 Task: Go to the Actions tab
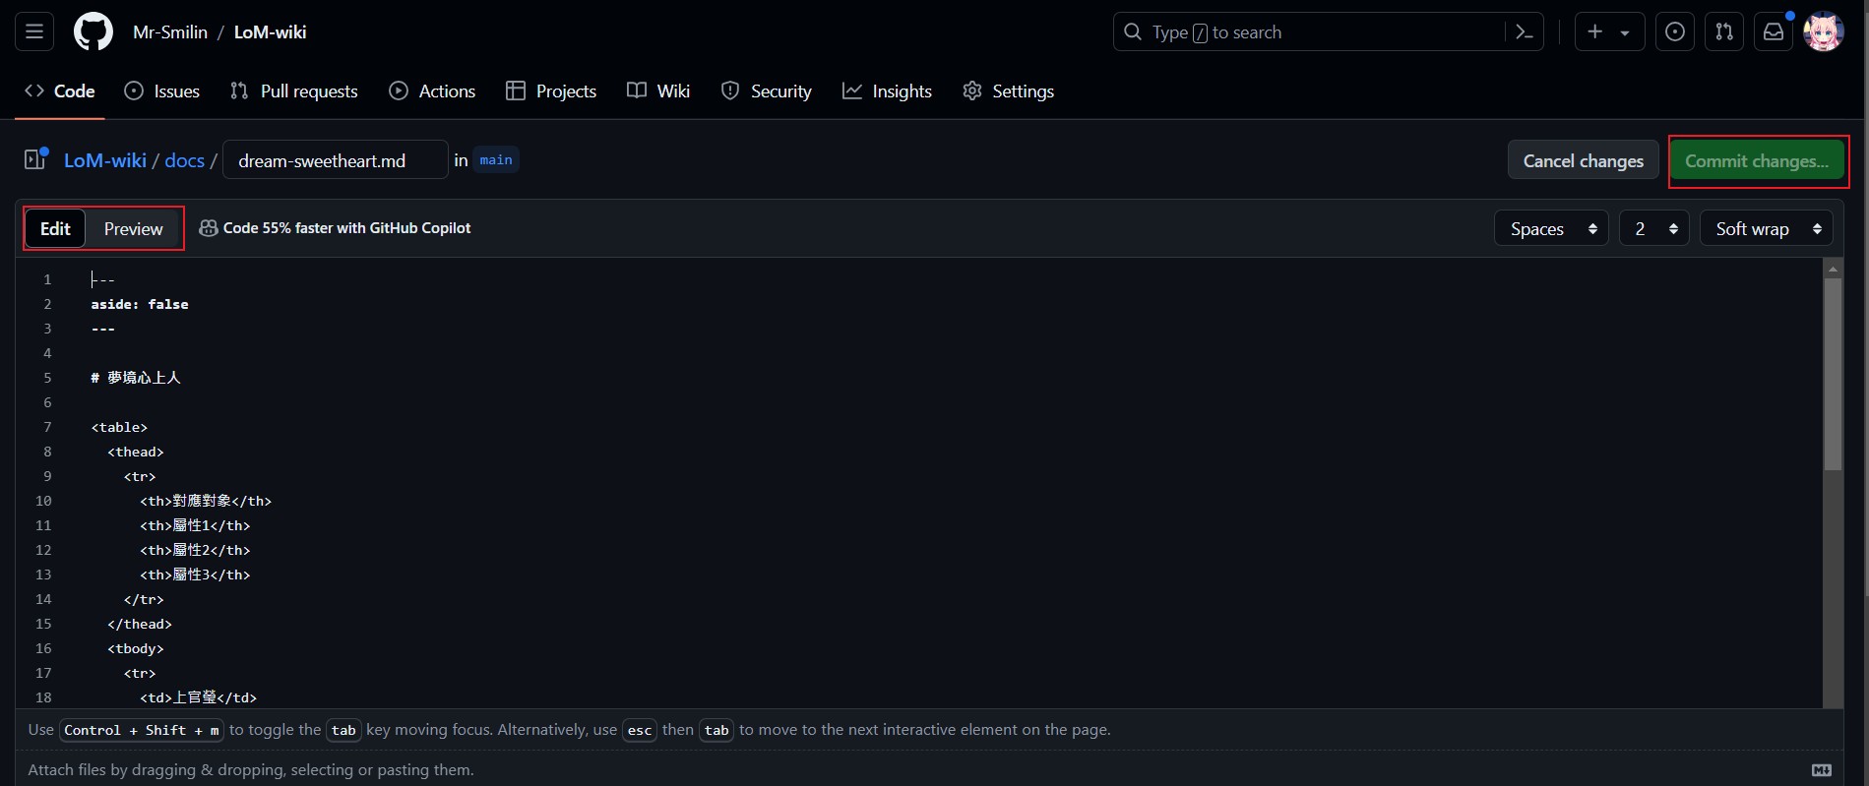[432, 91]
